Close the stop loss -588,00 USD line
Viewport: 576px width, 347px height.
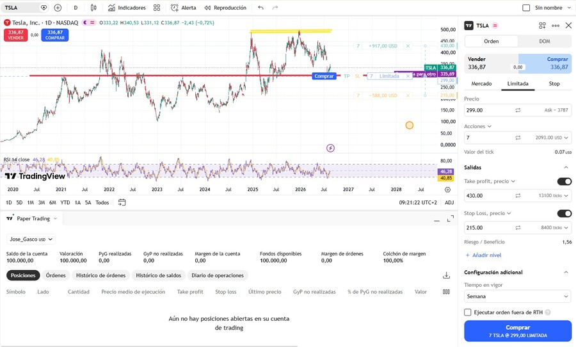pos(408,95)
